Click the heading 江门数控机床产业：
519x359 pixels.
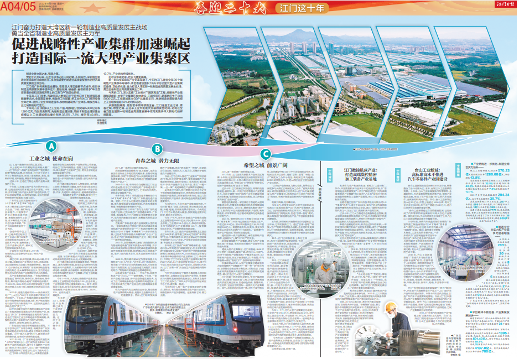pyautogui.click(x=360, y=170)
